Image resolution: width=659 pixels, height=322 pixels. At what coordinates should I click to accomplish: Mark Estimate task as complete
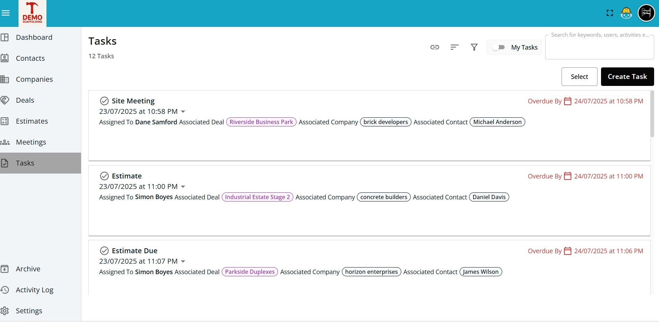point(104,176)
